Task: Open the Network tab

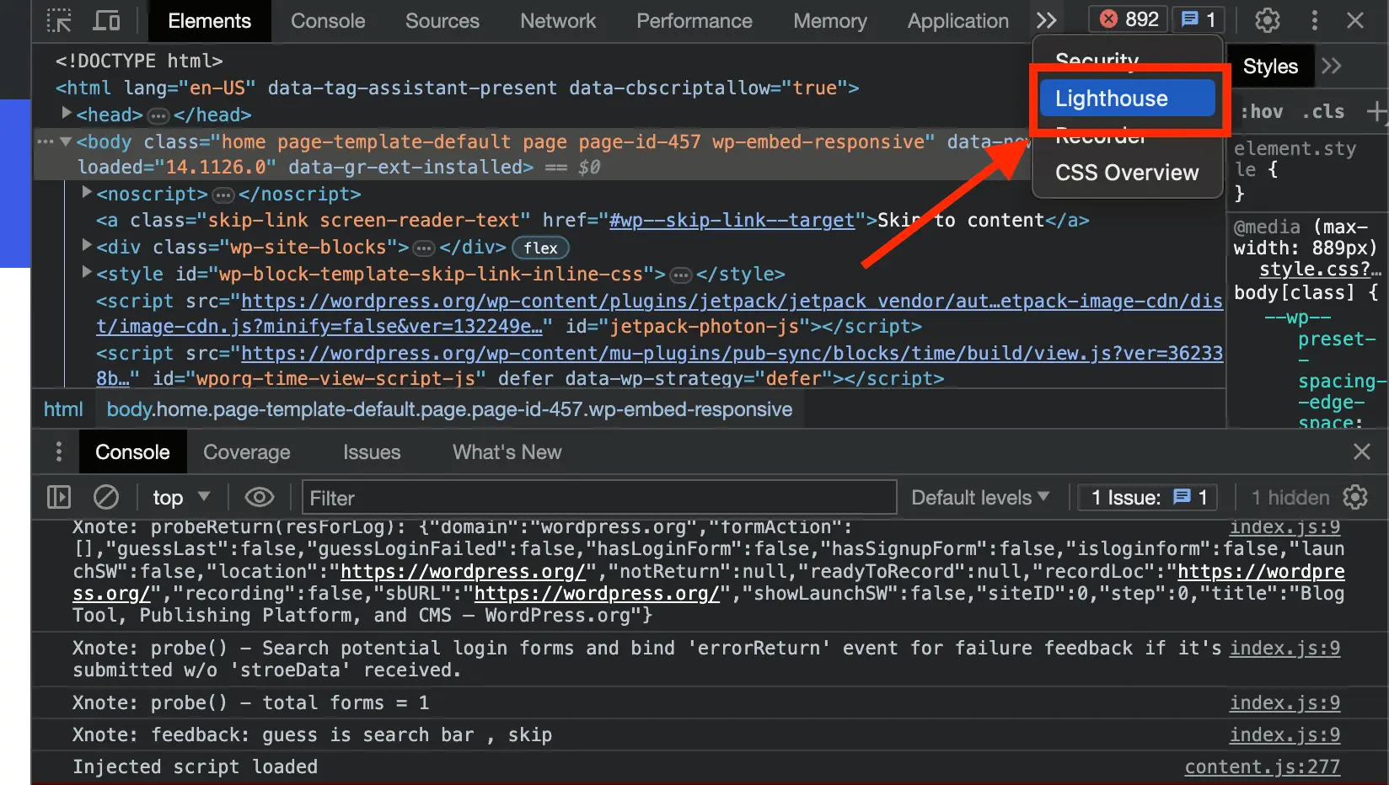Action: [558, 21]
